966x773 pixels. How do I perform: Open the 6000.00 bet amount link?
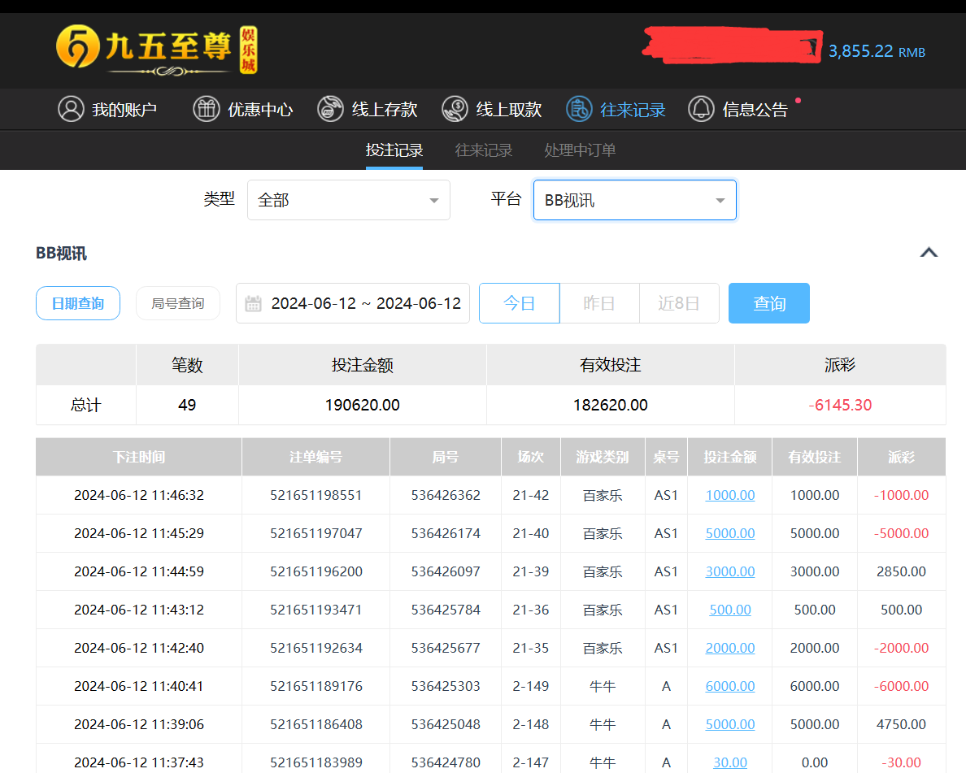tap(729, 686)
